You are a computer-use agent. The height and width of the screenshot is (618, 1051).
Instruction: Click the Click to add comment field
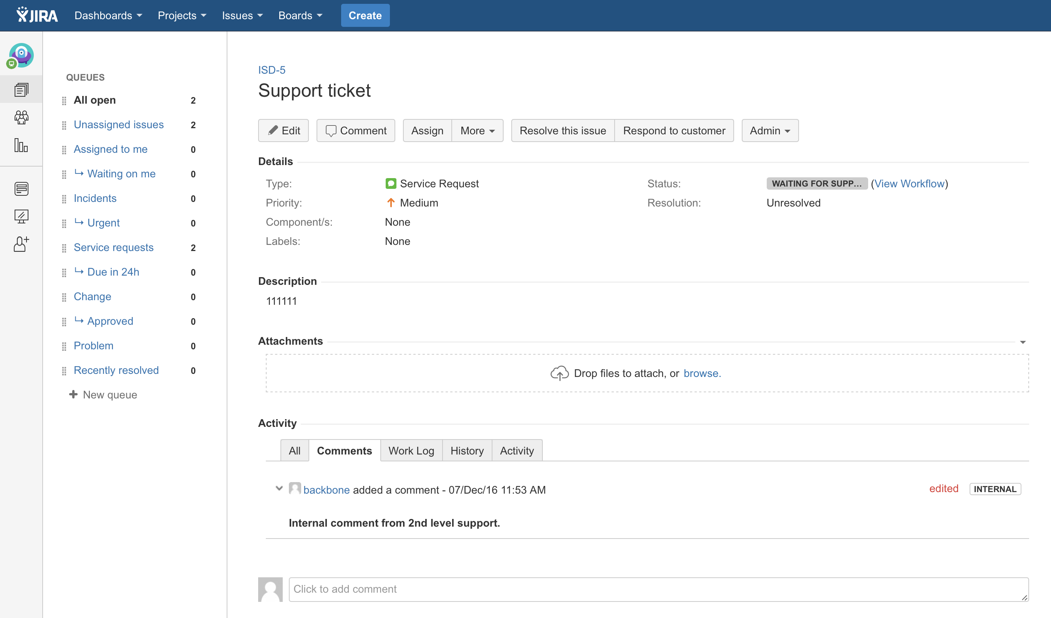[x=659, y=589]
